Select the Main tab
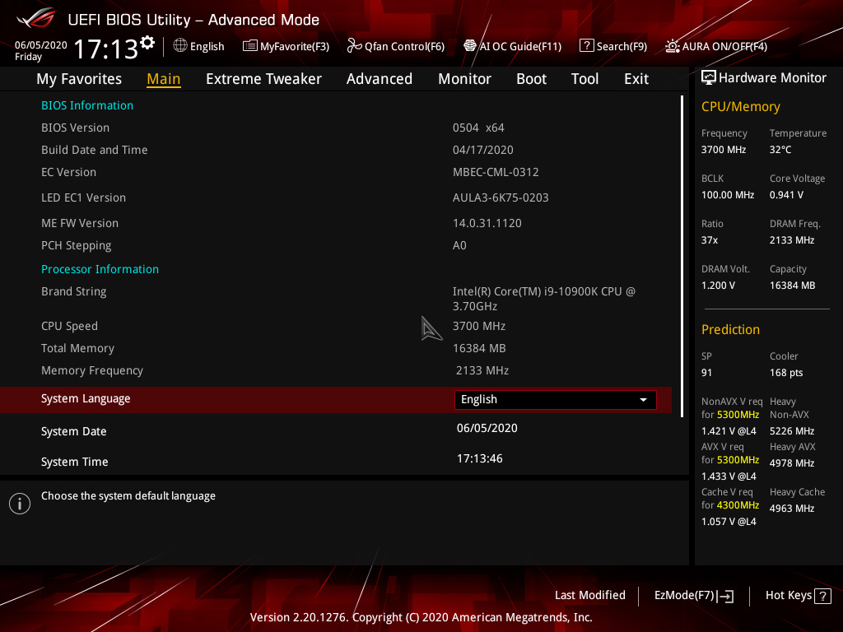 click(164, 79)
